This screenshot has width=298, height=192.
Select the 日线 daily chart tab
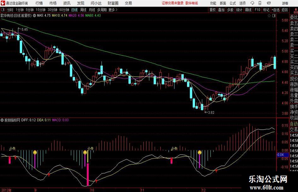click(74, 10)
